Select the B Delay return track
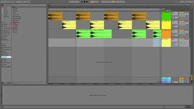 click(x=166, y=80)
